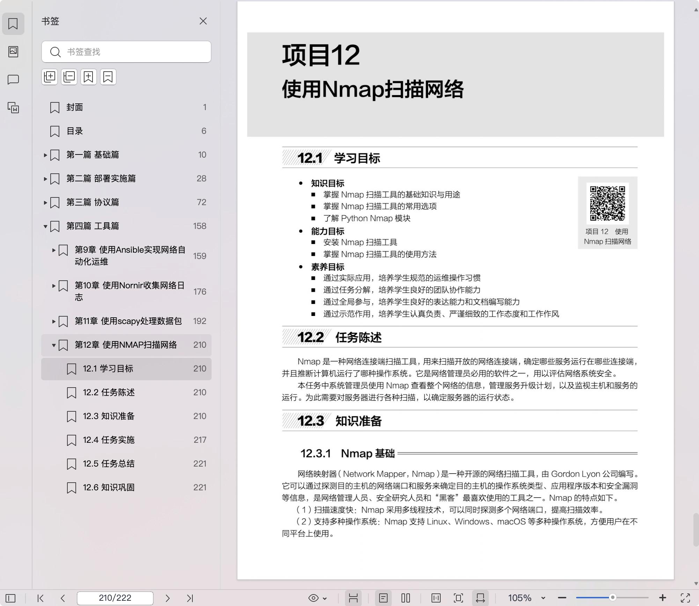Expand the 第三篇 协议篇 bookmark arrow
This screenshot has height=606, width=699.
tap(45, 202)
